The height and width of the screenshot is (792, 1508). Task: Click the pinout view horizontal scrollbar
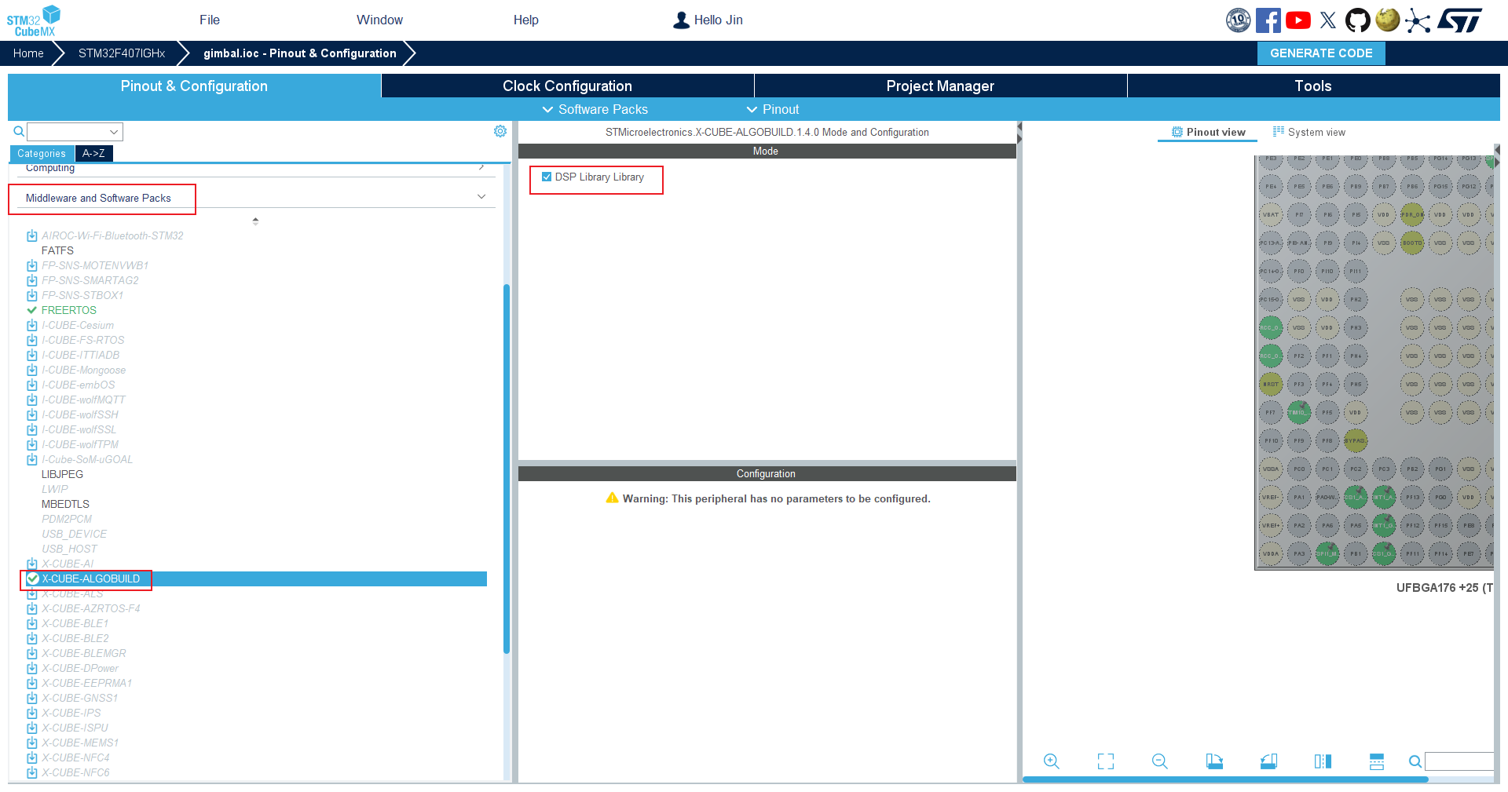[x=1225, y=779]
